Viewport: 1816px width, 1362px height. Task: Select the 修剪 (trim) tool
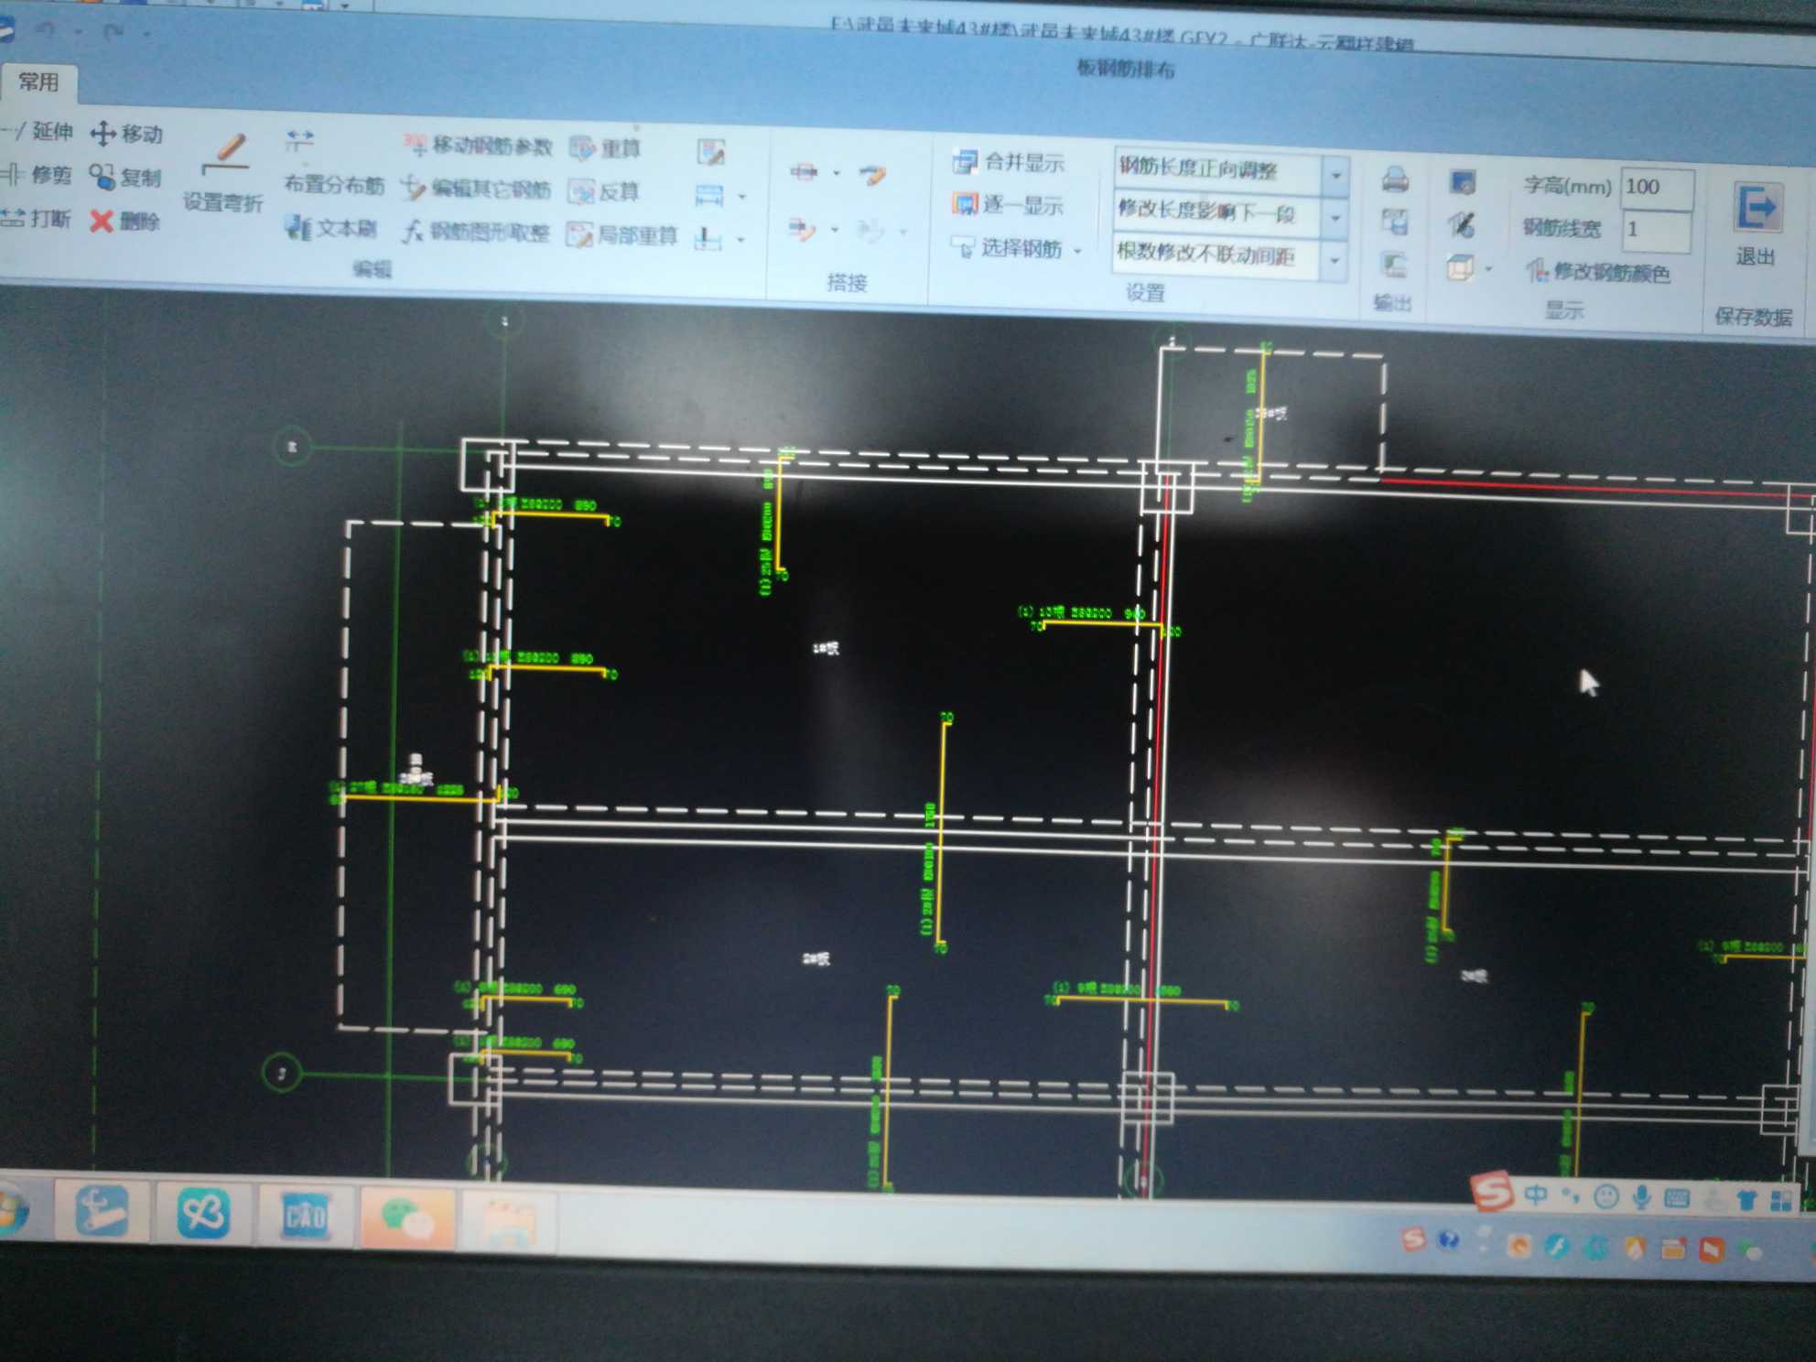[37, 174]
